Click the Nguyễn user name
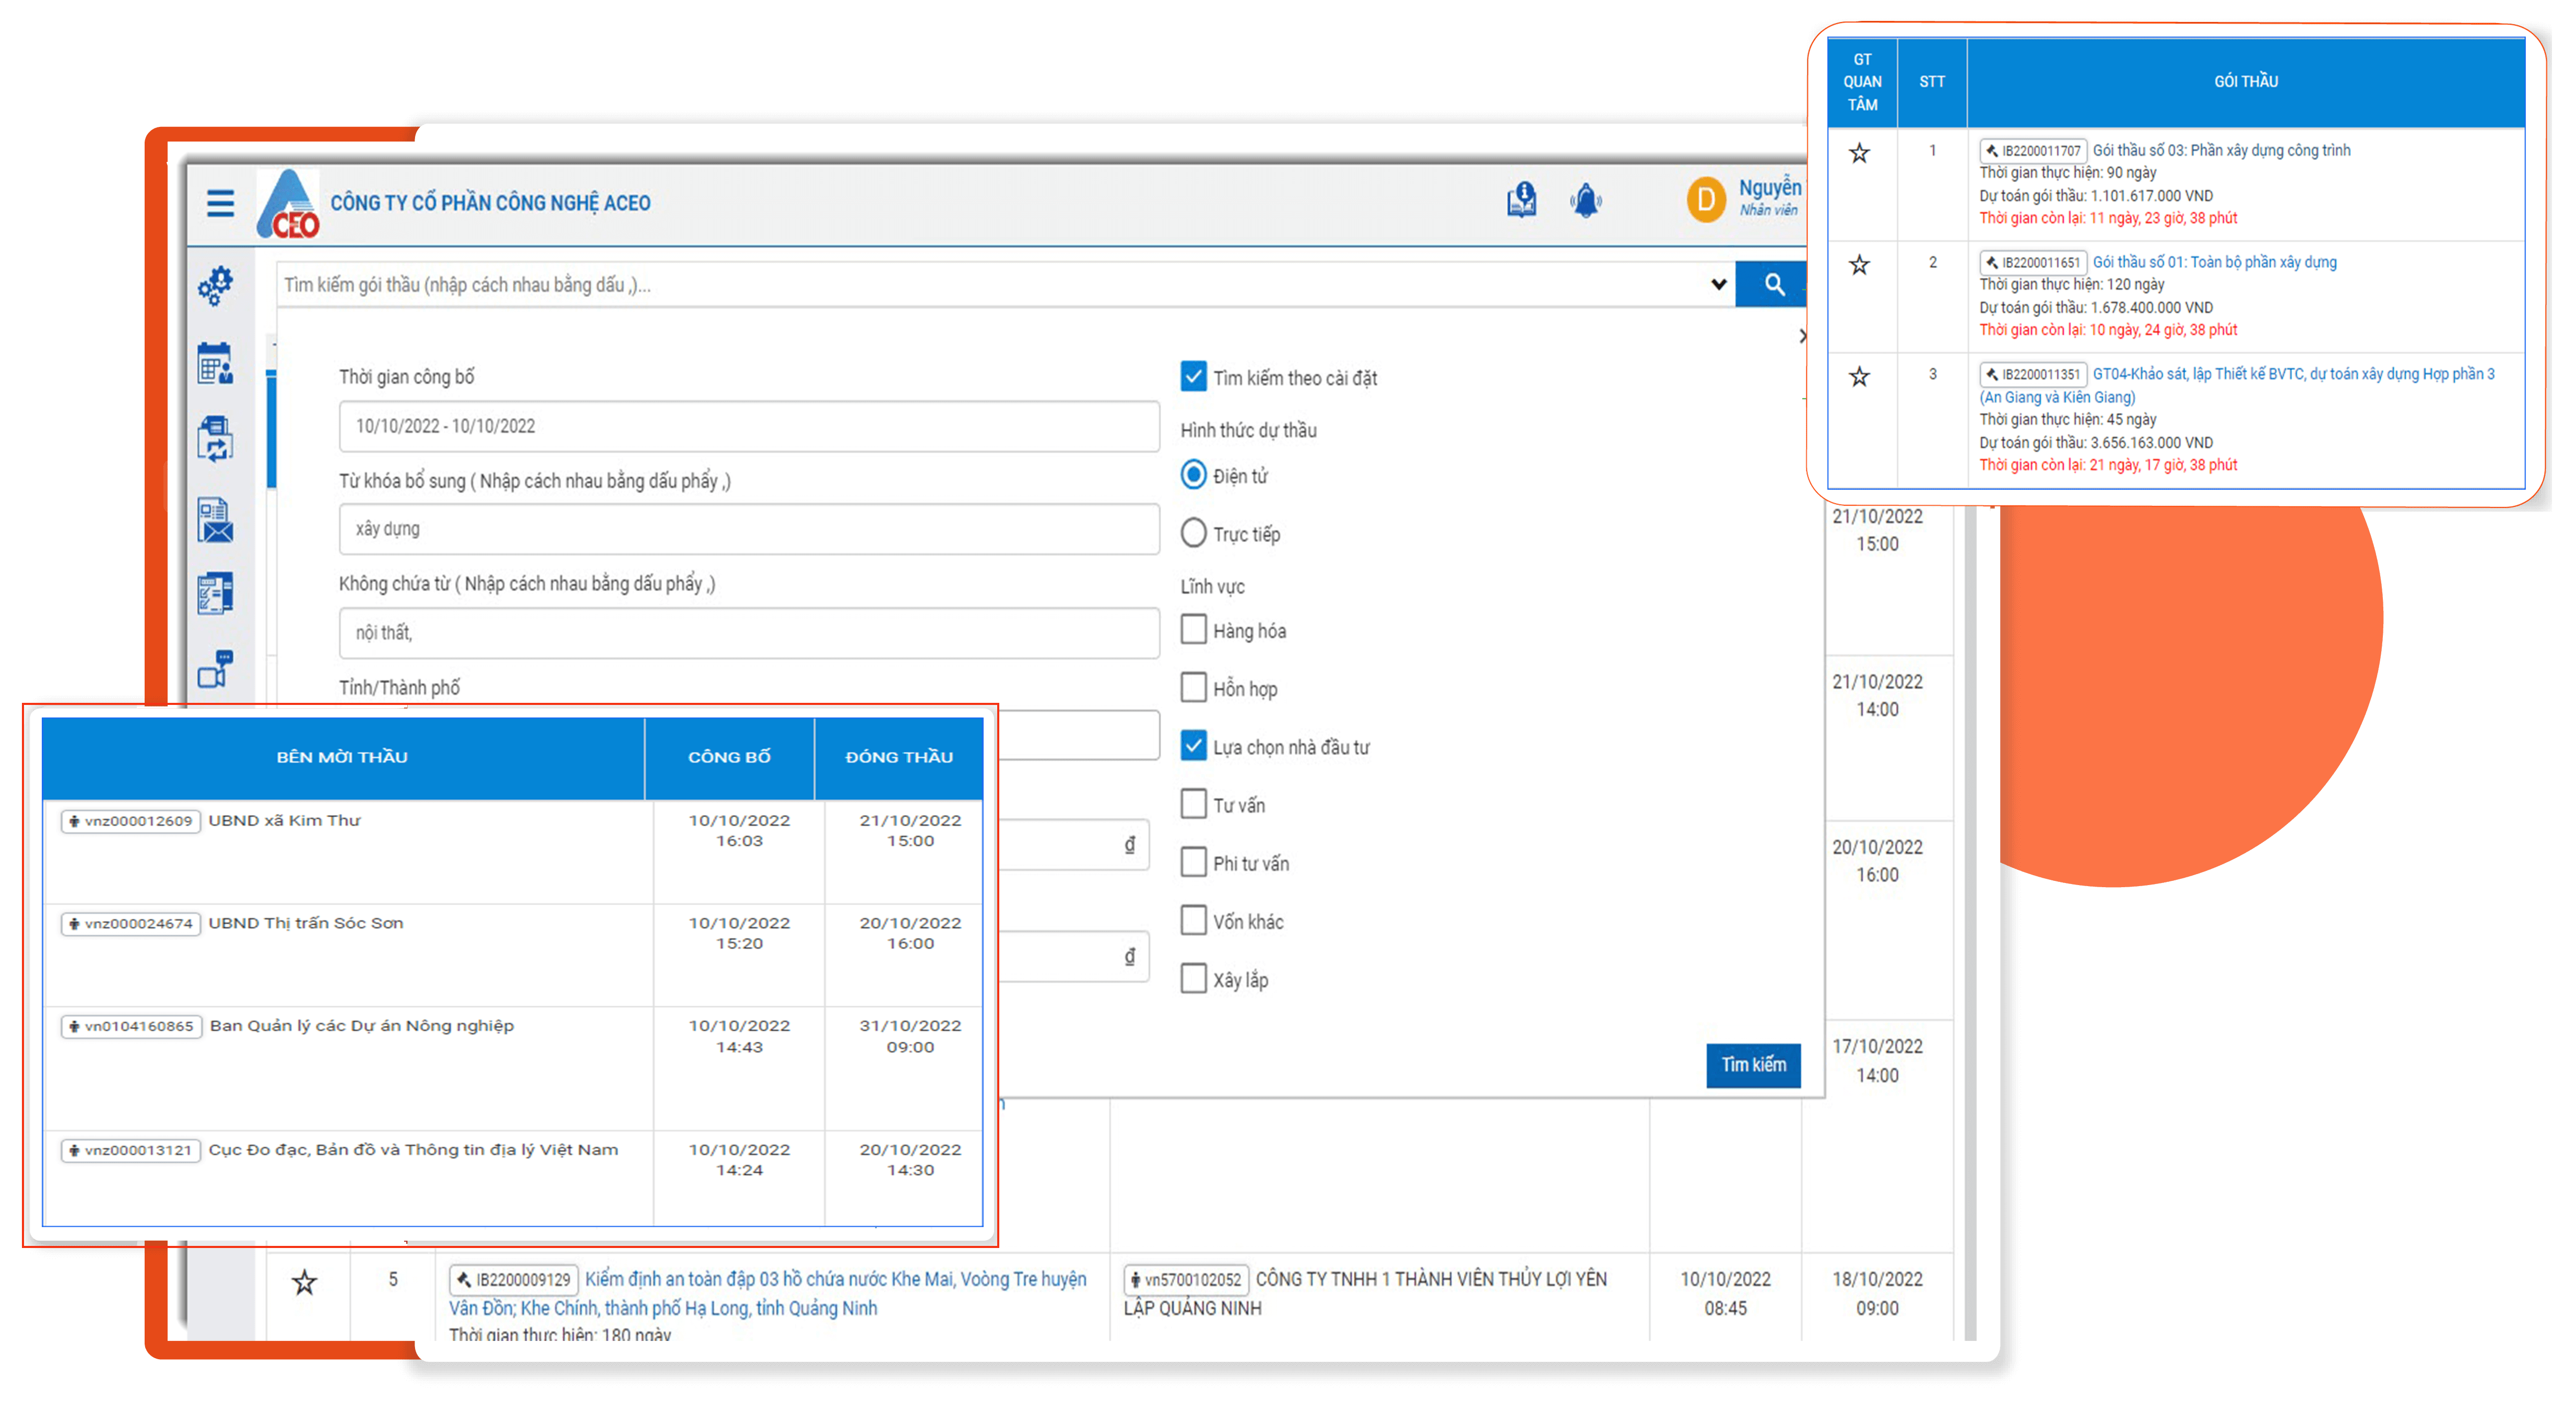Viewport: 2576px width, 1413px height. tap(1769, 188)
